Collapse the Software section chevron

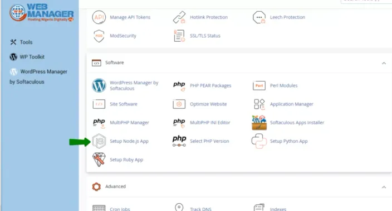[384, 63]
